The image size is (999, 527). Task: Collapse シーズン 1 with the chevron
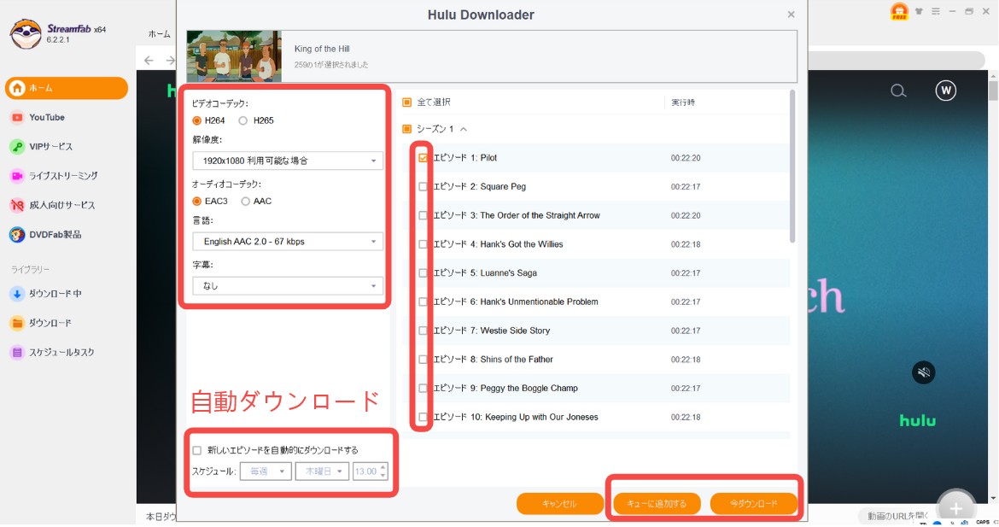coord(463,129)
